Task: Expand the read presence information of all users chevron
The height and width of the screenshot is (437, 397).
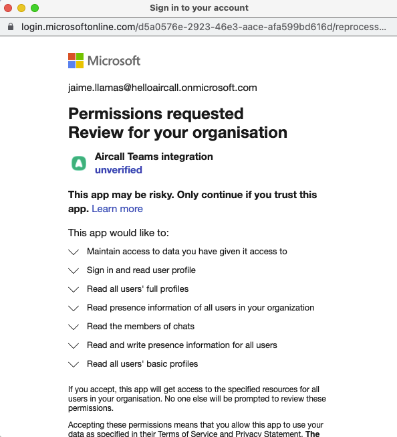Action: pos(74,308)
